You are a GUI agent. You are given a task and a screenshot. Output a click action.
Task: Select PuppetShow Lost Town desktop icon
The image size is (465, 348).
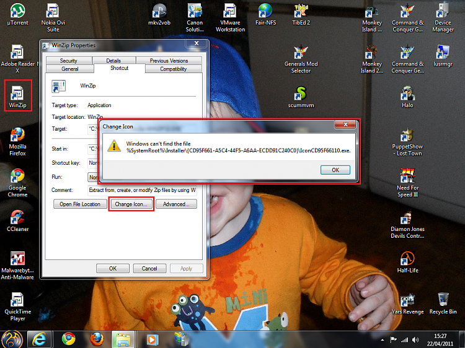[407, 142]
